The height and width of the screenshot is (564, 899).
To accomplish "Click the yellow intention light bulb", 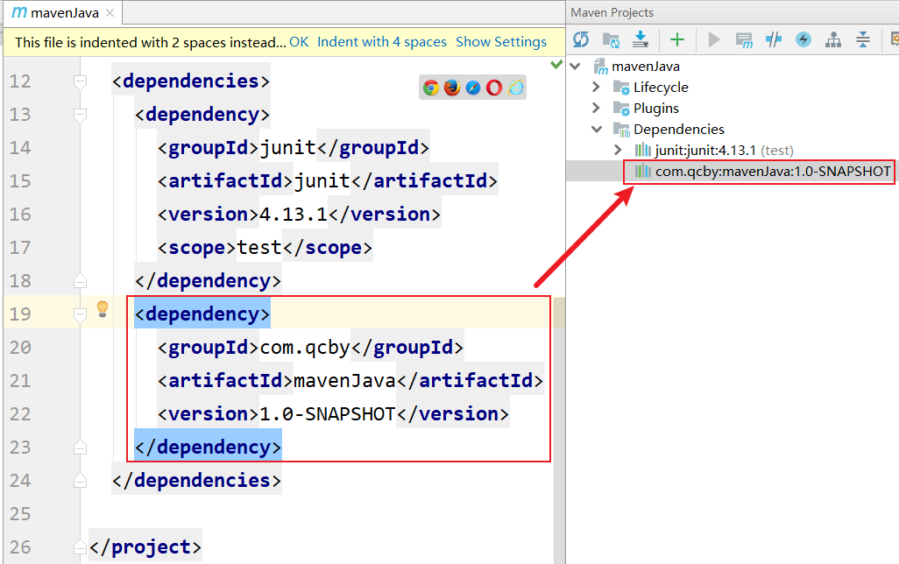I will tap(103, 309).
